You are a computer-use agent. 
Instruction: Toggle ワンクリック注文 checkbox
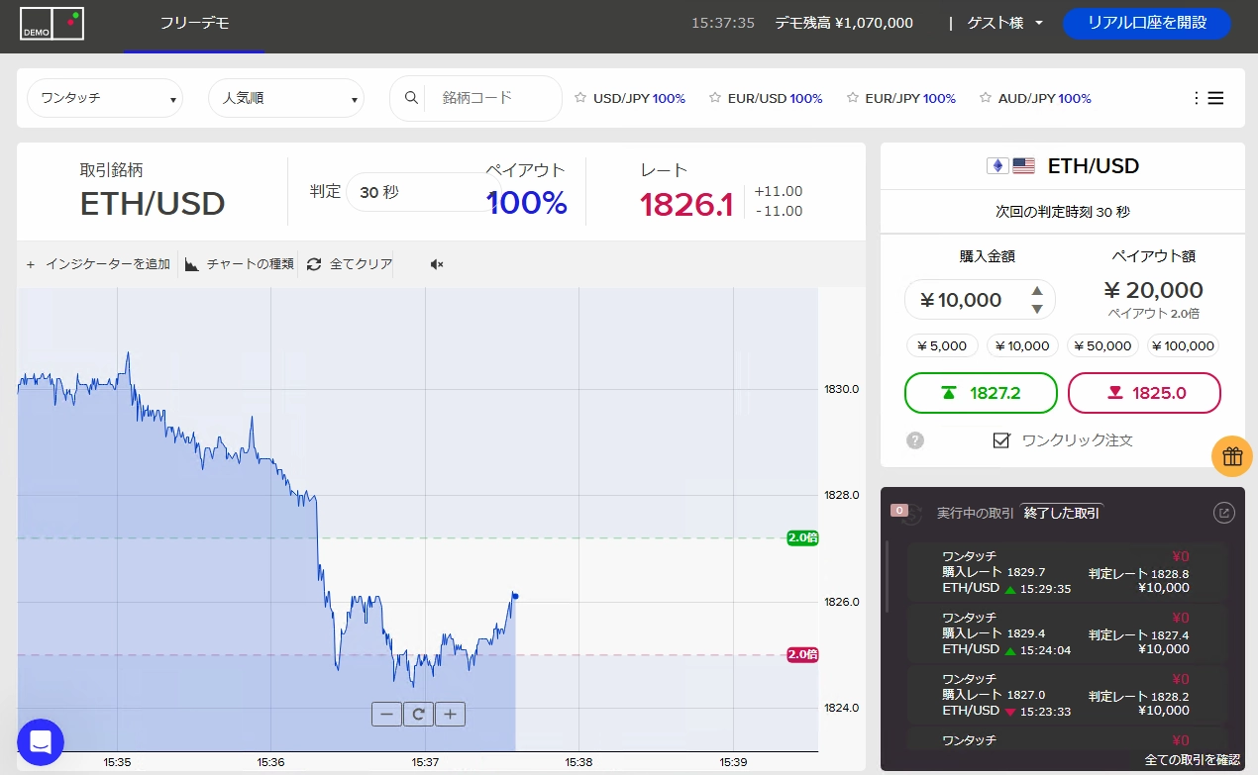(x=1001, y=440)
